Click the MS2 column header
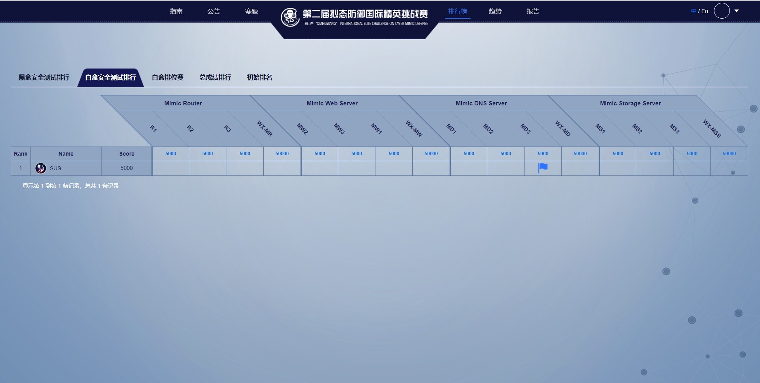Viewport: 760px width, 383px height. tap(637, 129)
